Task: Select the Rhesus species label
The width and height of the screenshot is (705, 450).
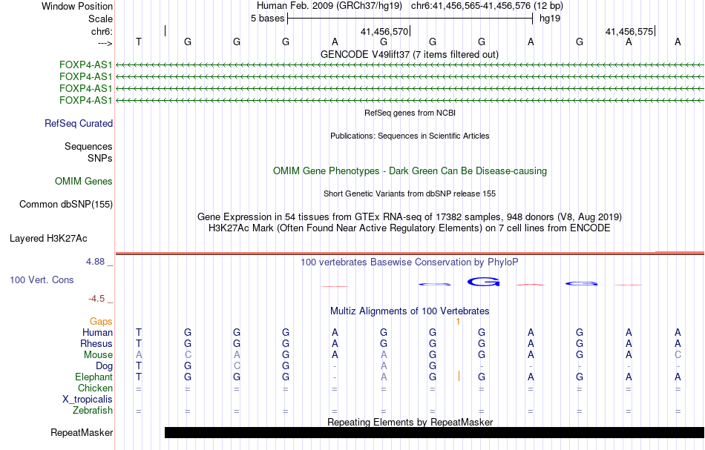Action: pos(96,343)
